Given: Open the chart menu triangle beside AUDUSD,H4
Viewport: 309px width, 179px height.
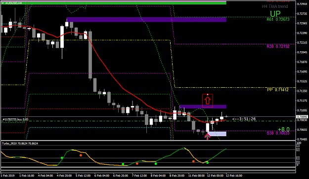Looking at the screenshot, I should click(3, 3).
